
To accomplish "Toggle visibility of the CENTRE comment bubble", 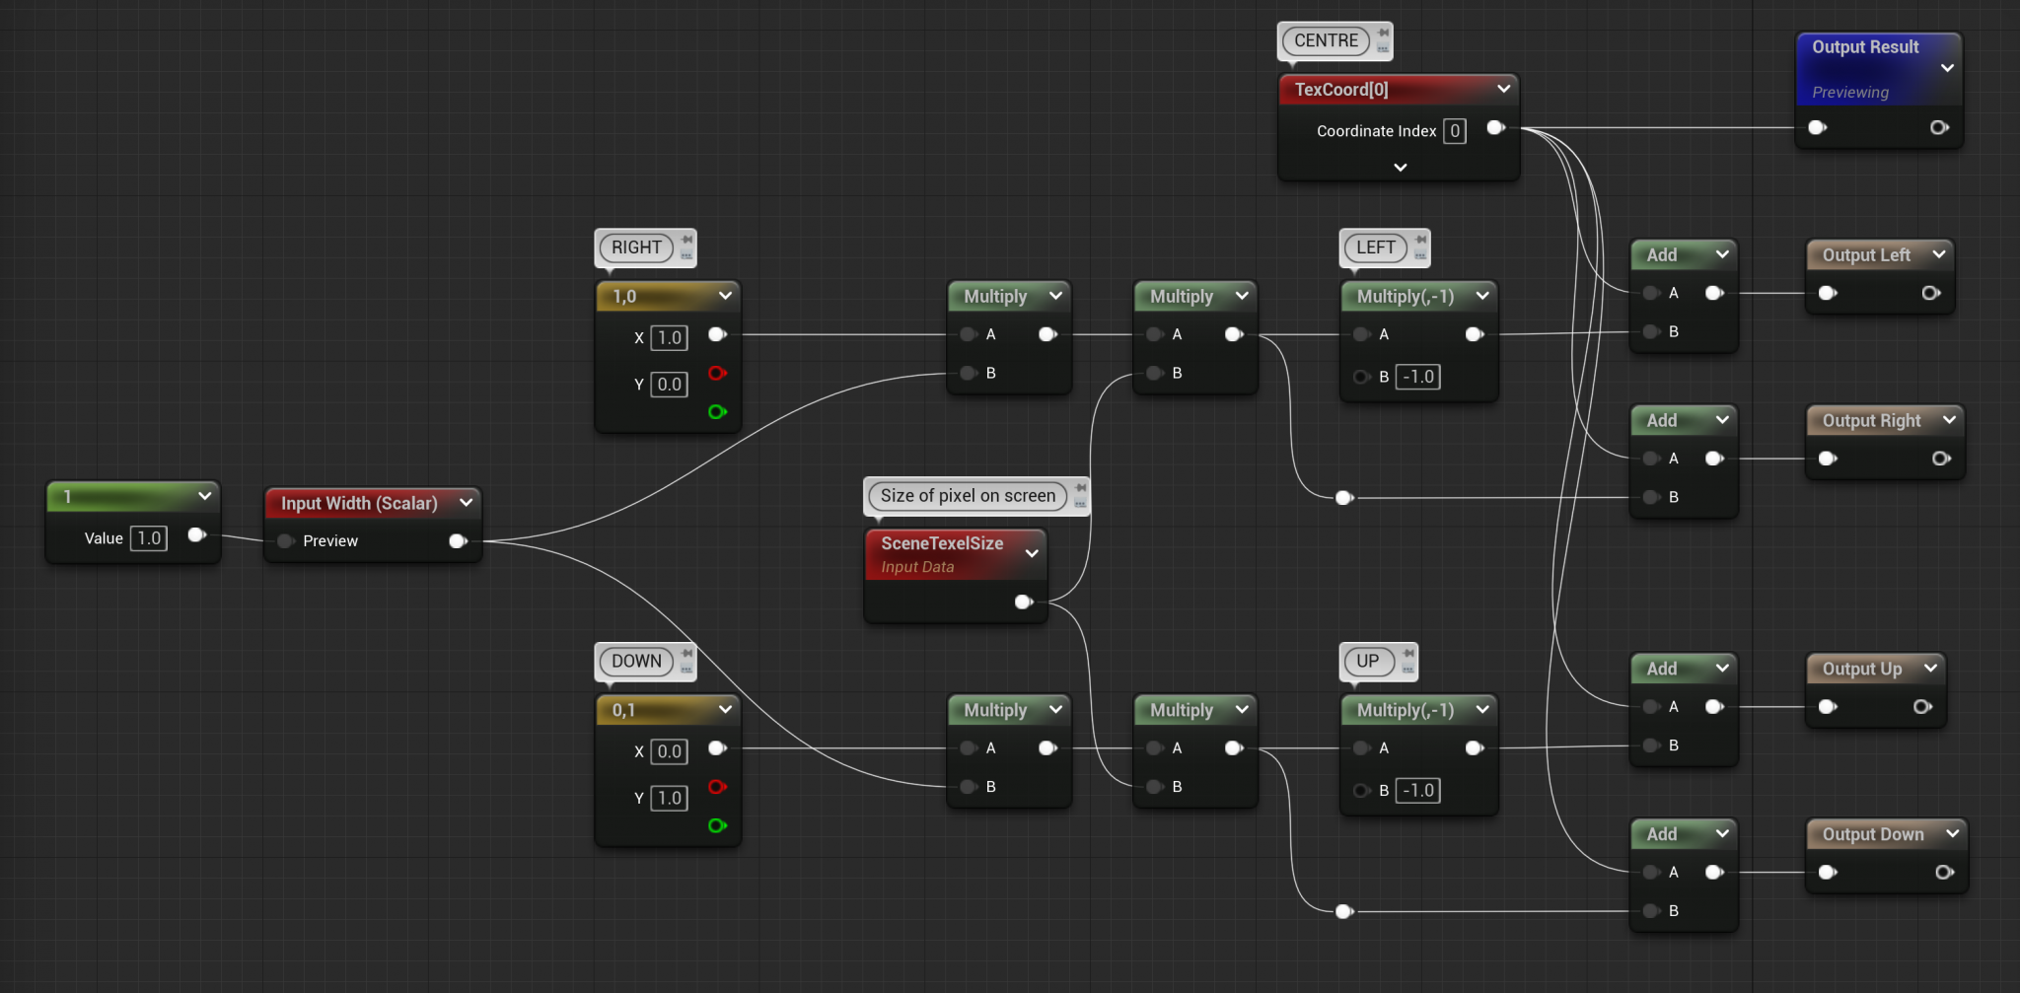I will [x=1383, y=46].
